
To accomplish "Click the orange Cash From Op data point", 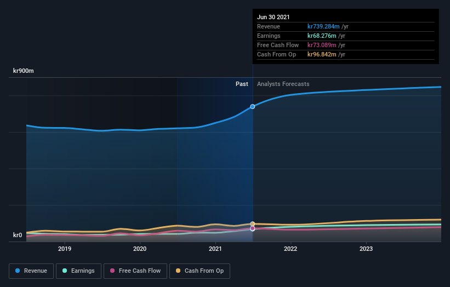I will click(x=253, y=223).
